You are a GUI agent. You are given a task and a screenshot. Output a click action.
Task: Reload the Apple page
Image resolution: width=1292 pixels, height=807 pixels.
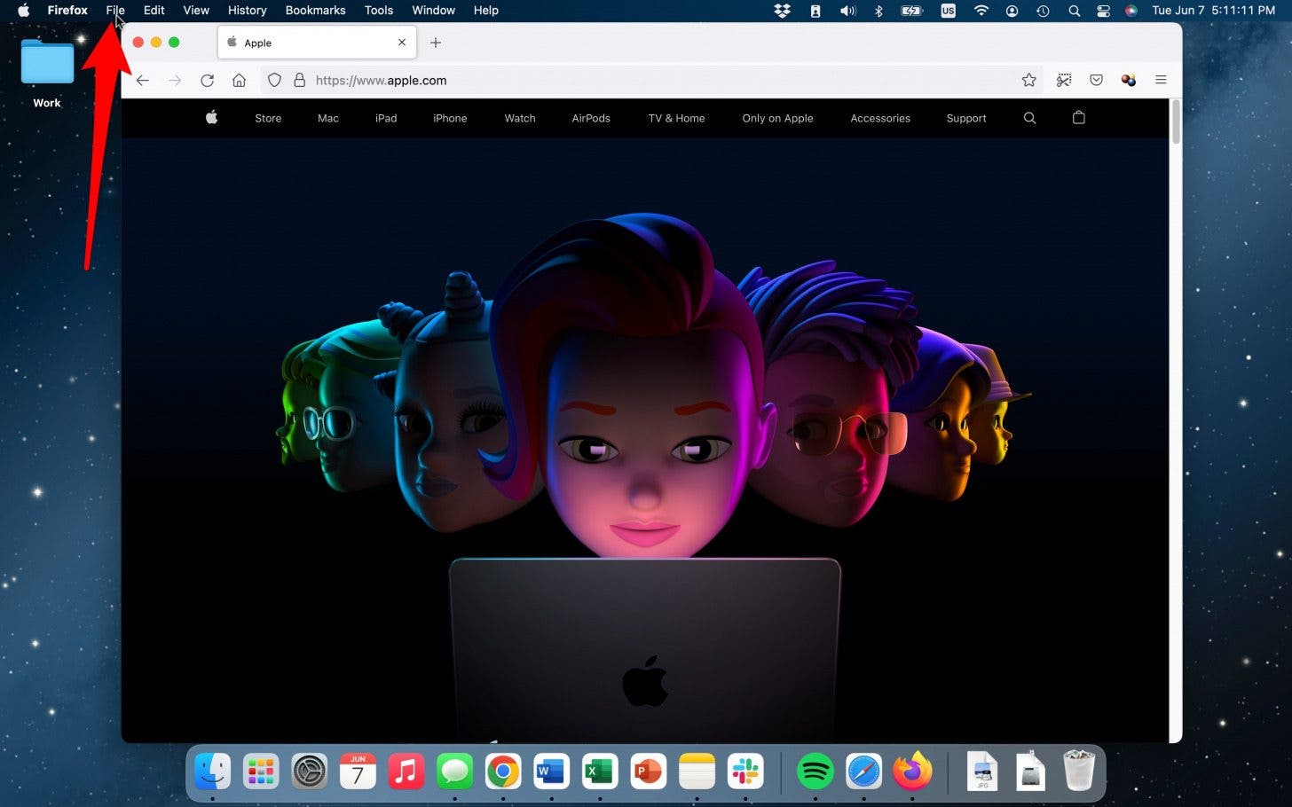point(208,80)
